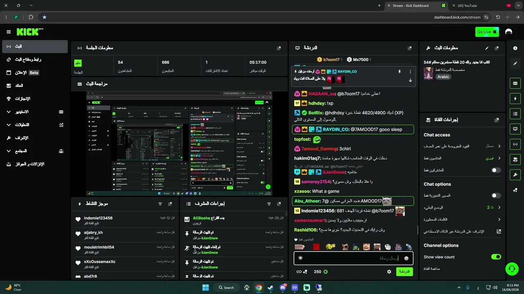The height and width of the screenshot is (294, 524).
Task: Open the chat settings gear
Action: (x=389, y=272)
